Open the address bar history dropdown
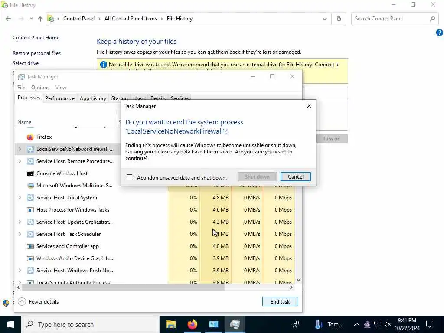Viewport: 444px width, 333px height. [324, 19]
